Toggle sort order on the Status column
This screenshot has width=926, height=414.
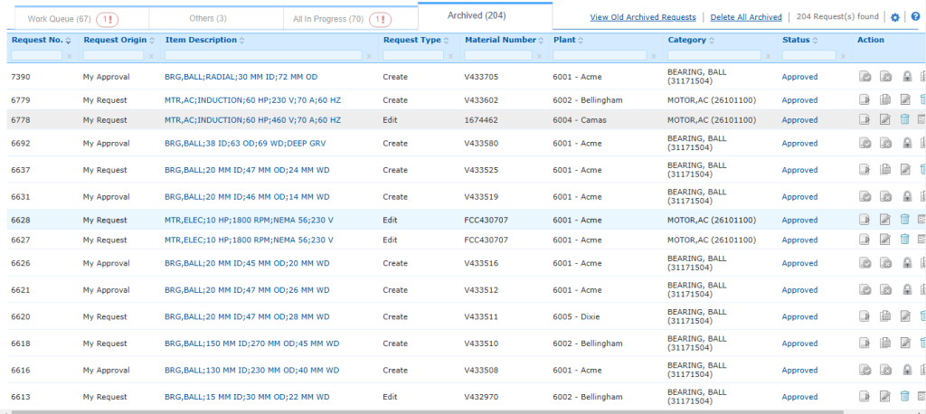coord(814,41)
